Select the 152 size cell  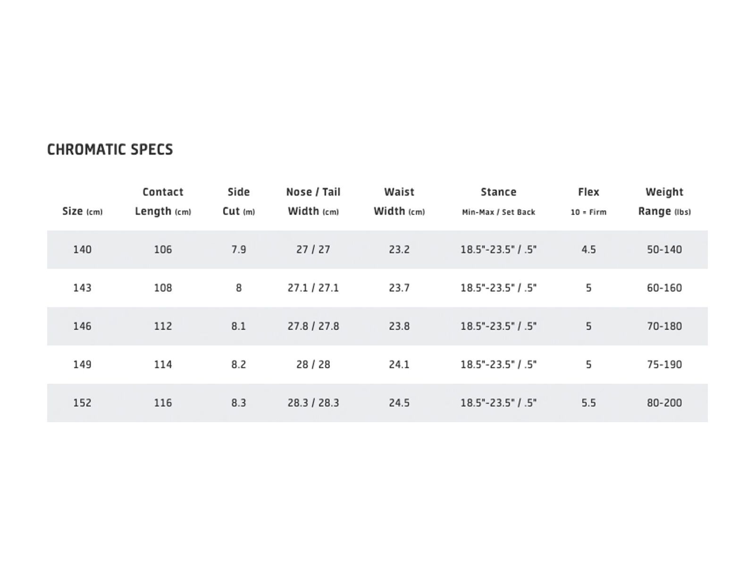tap(82, 403)
